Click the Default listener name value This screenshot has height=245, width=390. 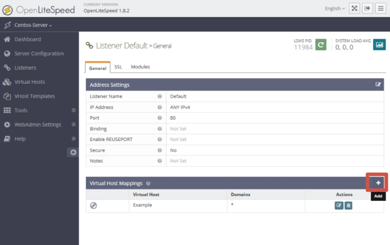(x=178, y=96)
